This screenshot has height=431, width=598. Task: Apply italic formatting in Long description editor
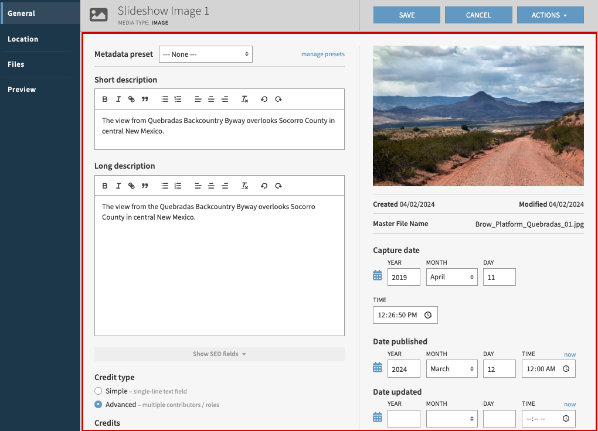tap(118, 186)
